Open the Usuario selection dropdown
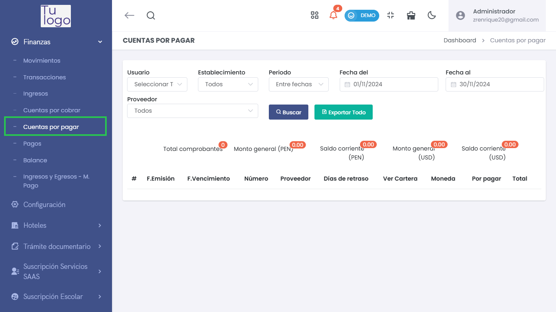 [157, 84]
